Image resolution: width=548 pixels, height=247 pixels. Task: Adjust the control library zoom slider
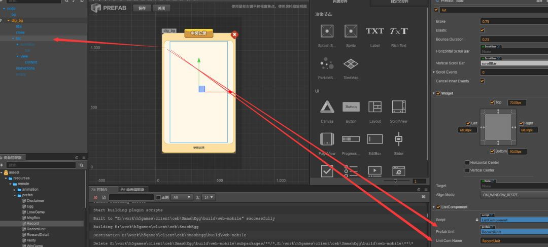point(395,181)
